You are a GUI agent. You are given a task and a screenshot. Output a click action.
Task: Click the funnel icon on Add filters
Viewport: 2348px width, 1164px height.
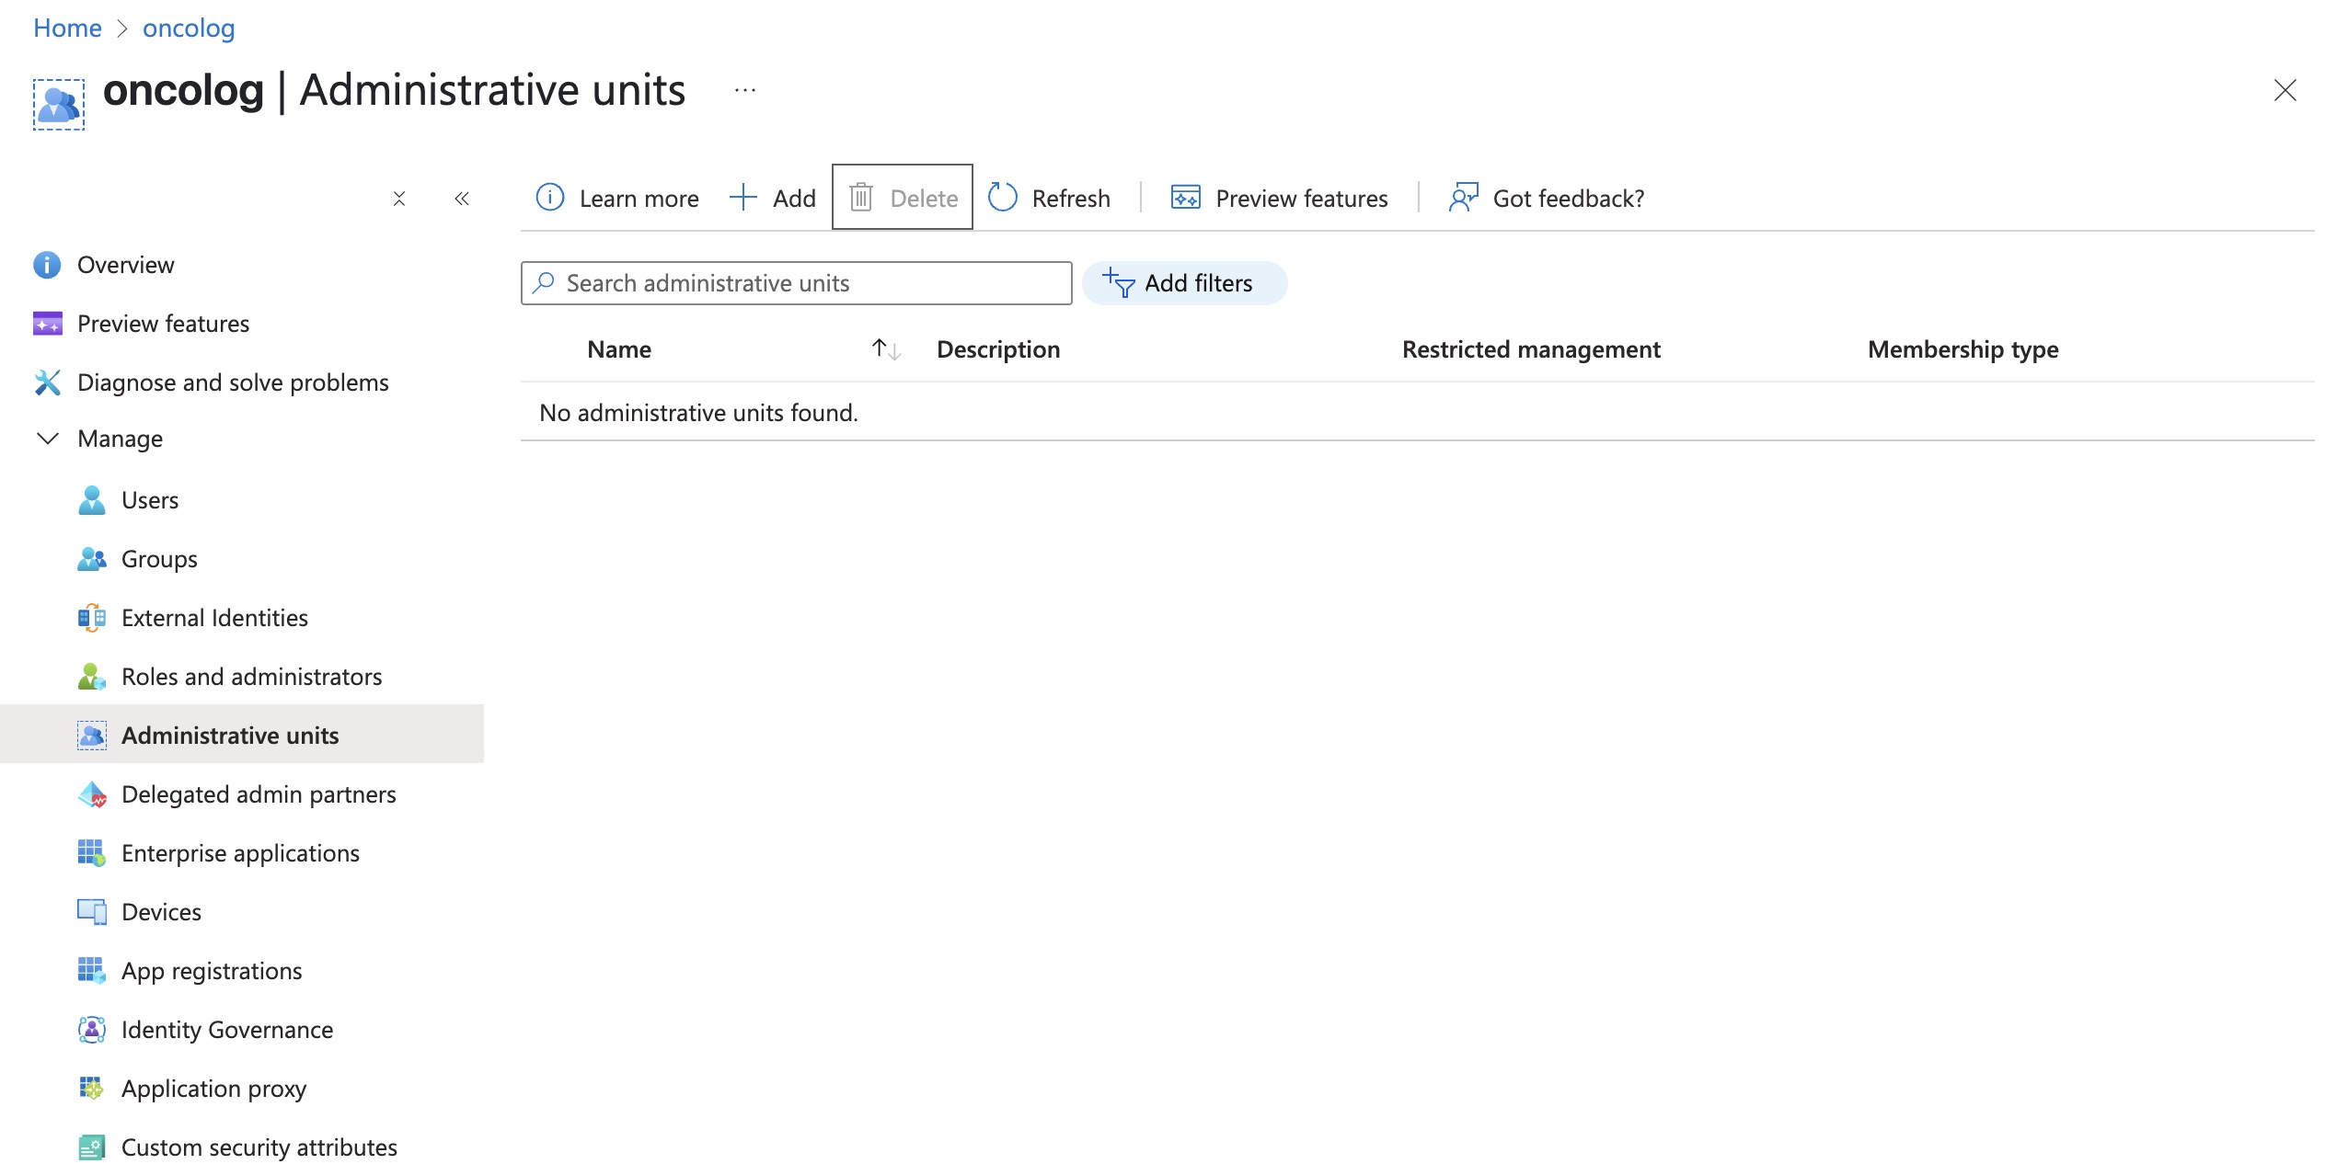1118,283
